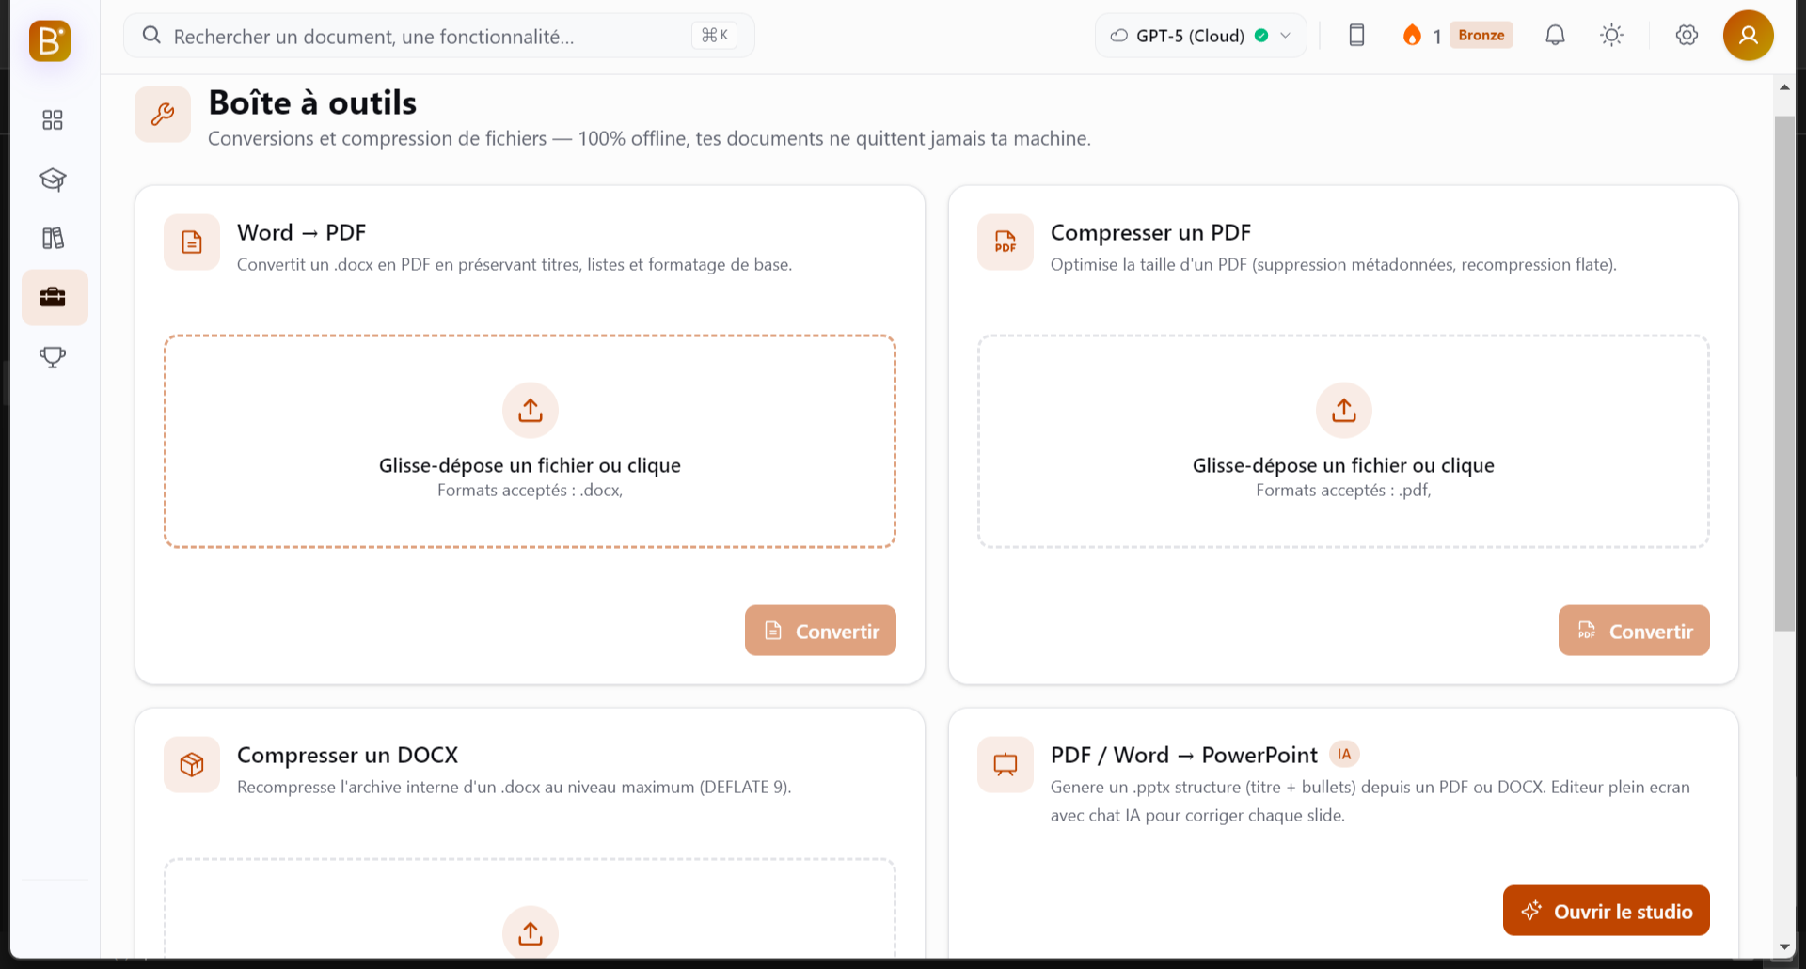Click the IA badge
This screenshot has height=969, width=1806.
[x=1344, y=754]
